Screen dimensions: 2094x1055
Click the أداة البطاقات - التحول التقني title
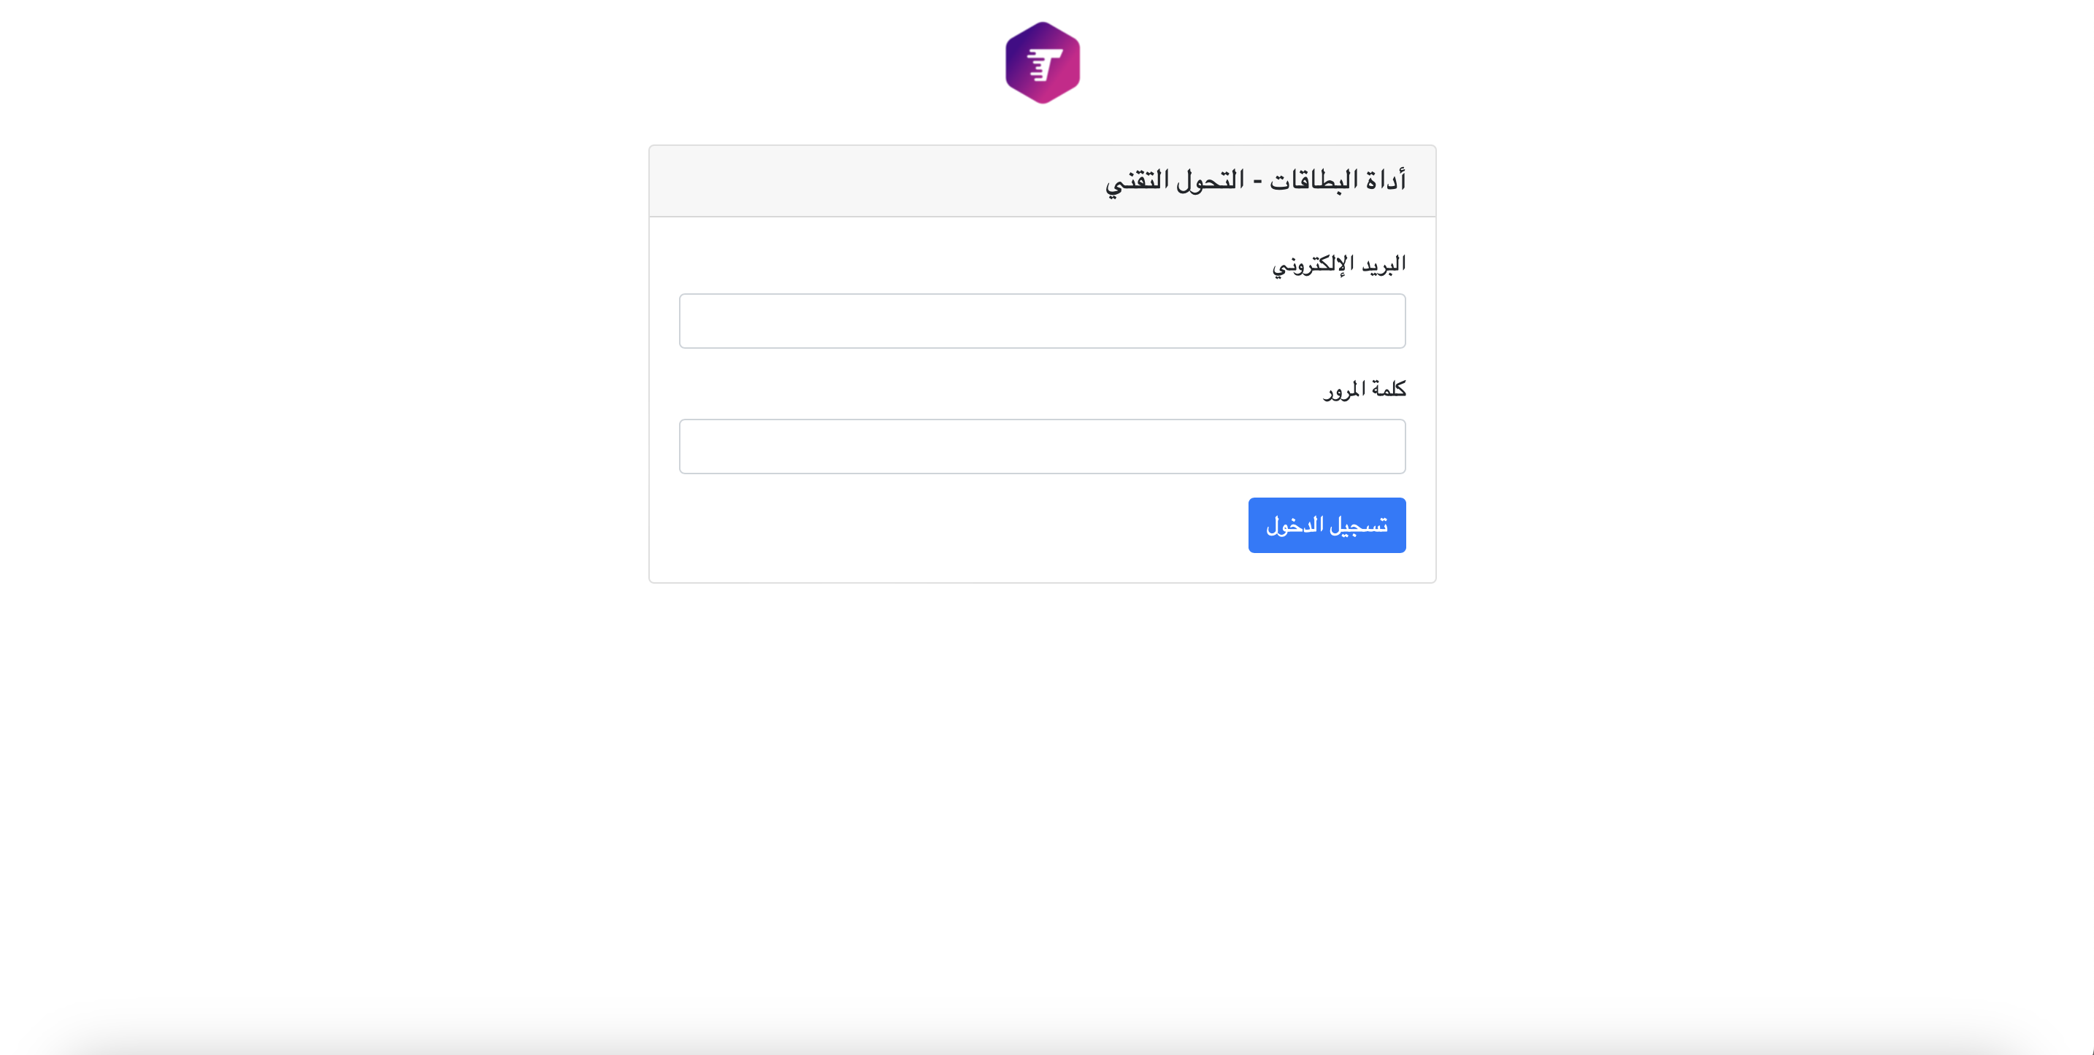pos(1255,180)
